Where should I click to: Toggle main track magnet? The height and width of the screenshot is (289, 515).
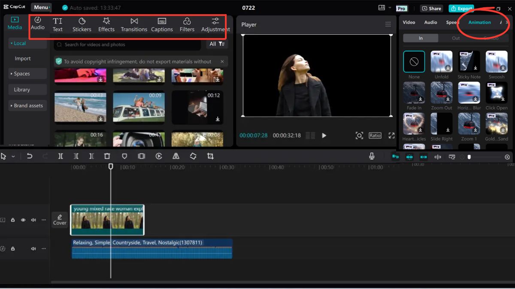(x=395, y=157)
